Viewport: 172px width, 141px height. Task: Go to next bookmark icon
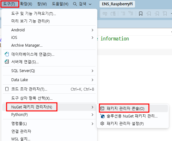(157, 13)
